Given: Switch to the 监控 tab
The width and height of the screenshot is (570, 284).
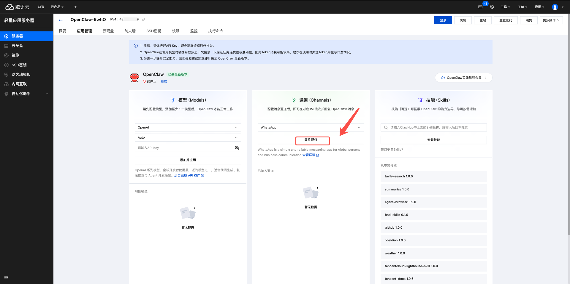Looking at the screenshot, I should (x=194, y=31).
